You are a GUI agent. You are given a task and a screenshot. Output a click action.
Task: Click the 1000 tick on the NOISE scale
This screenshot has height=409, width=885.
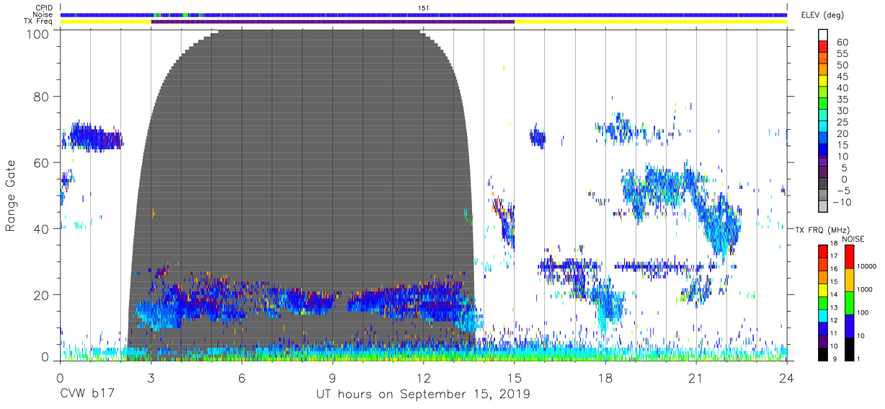[x=865, y=290]
